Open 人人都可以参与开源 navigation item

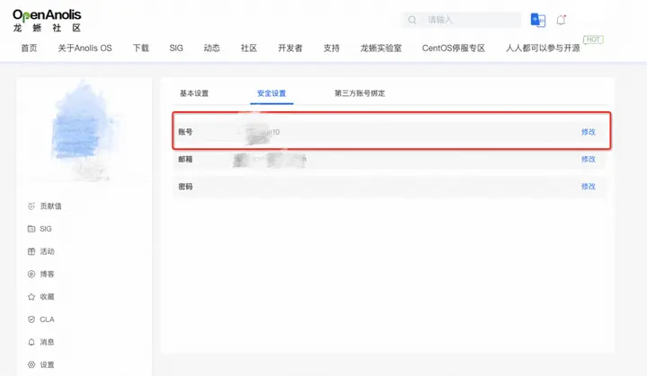[x=543, y=48]
